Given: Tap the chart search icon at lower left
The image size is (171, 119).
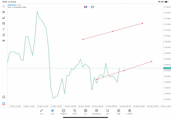Looking at the screenshot, I should [x=4, y=97].
